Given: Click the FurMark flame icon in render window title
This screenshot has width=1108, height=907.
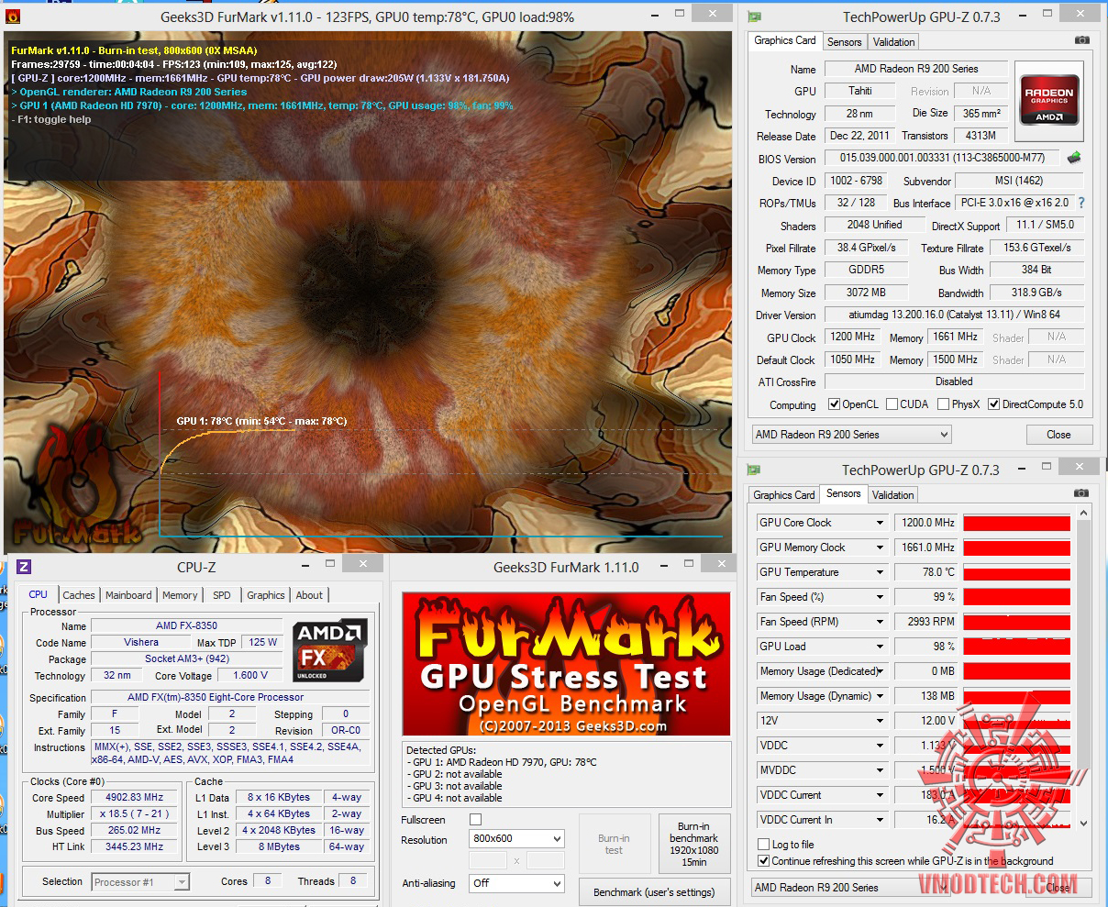Looking at the screenshot, I should pos(13,17).
